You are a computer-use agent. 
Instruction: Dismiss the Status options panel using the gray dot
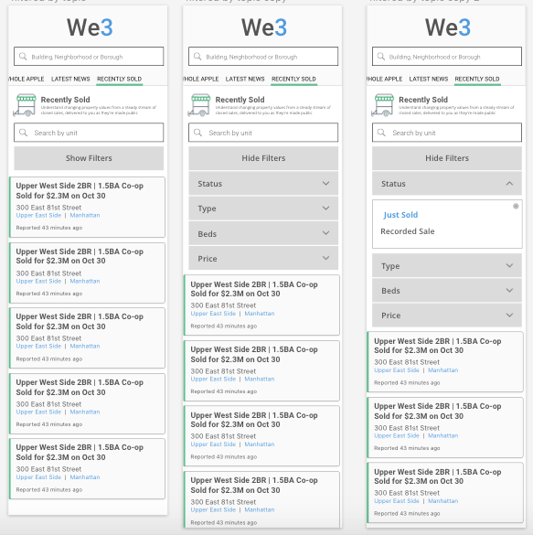(516, 206)
